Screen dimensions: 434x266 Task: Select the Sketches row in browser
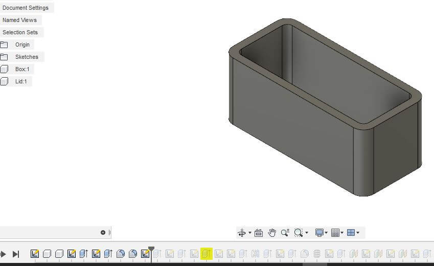[27, 57]
